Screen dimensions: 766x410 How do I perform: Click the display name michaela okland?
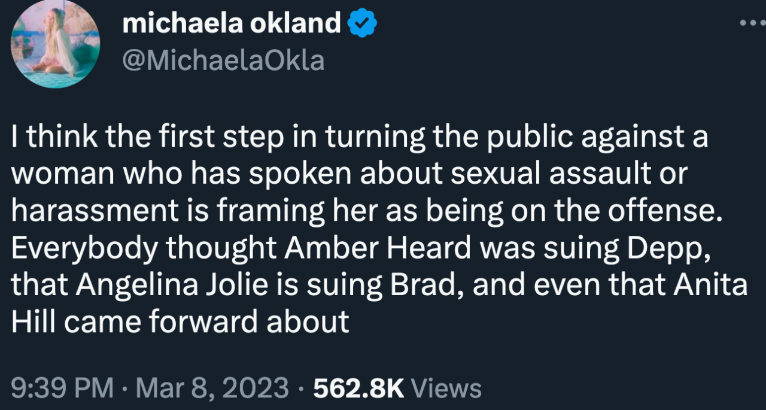231,24
